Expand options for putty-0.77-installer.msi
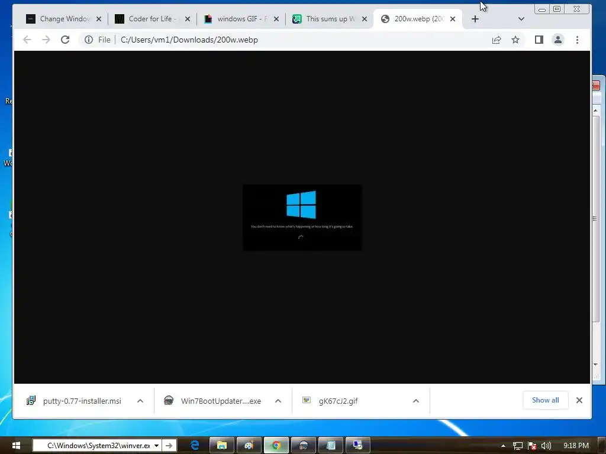 [x=140, y=401]
